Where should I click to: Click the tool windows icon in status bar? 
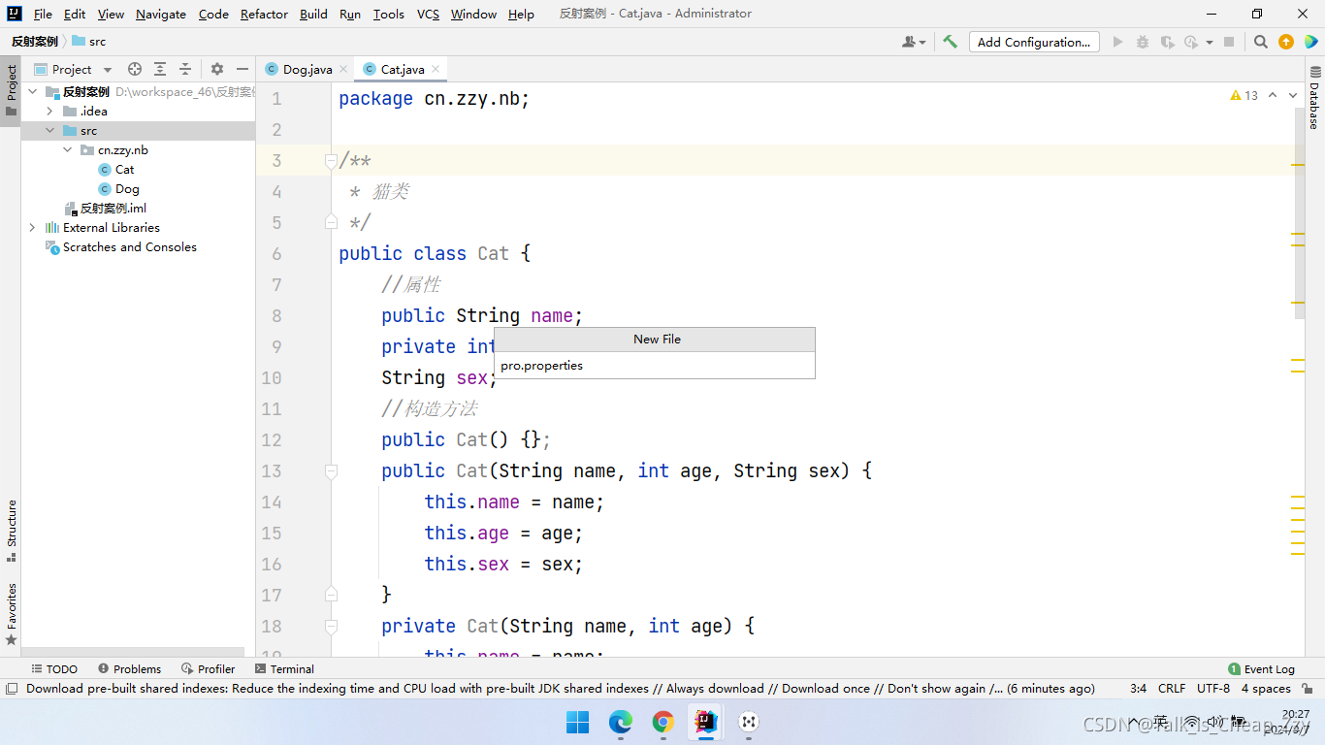click(x=11, y=689)
